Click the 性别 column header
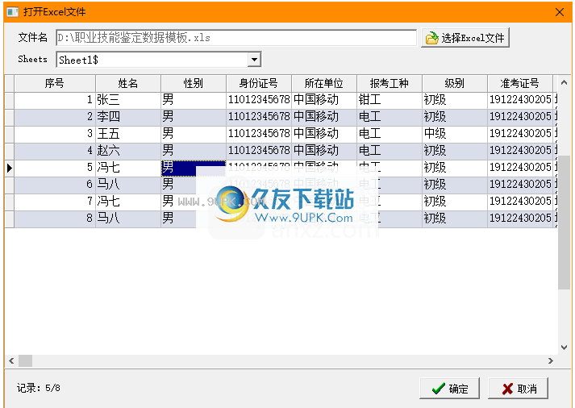Viewport: 575px width, 408px height. [194, 83]
